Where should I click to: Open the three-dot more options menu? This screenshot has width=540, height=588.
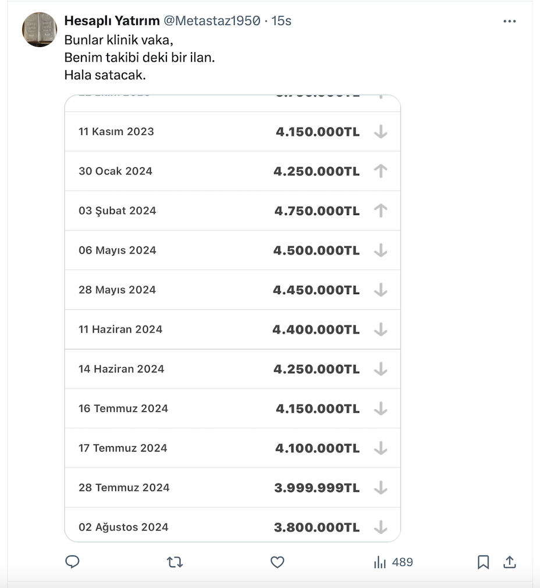(x=509, y=21)
